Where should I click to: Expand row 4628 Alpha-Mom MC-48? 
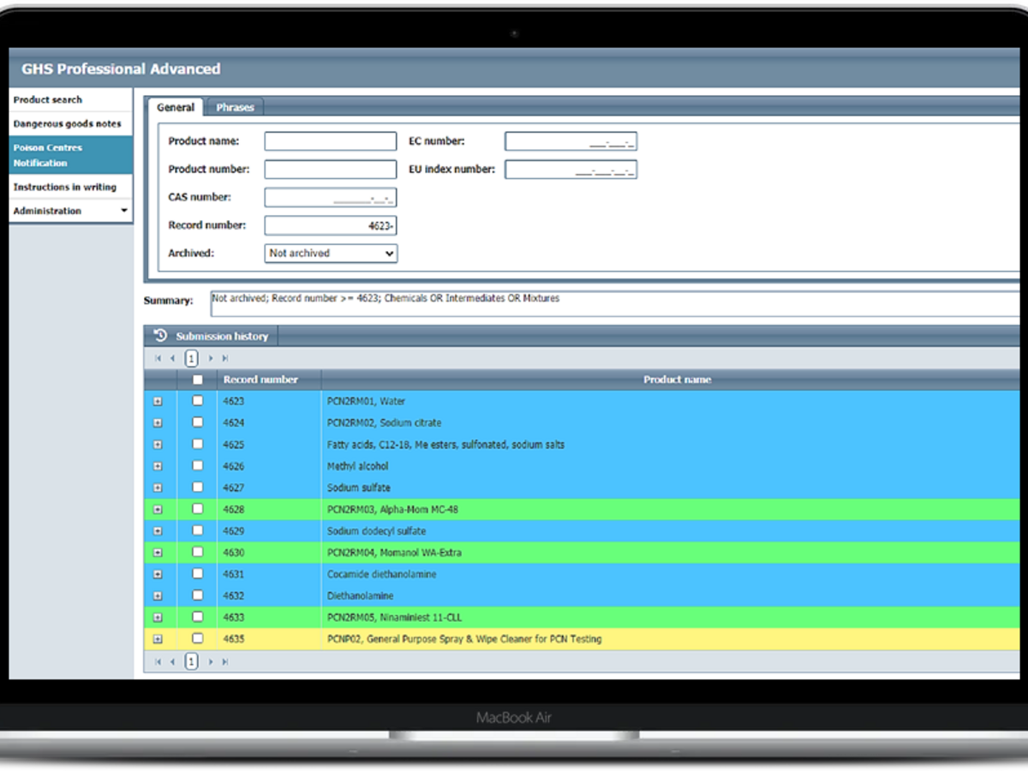coord(158,510)
